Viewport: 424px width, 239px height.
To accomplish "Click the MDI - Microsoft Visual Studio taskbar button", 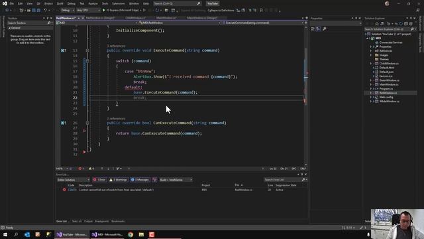I will pyautogui.click(x=107, y=234).
